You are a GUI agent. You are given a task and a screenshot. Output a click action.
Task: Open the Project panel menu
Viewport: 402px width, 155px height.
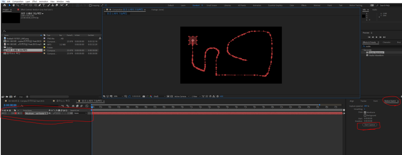[11, 10]
